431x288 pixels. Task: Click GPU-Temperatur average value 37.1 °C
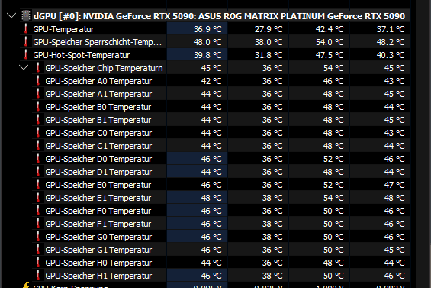tap(391, 29)
